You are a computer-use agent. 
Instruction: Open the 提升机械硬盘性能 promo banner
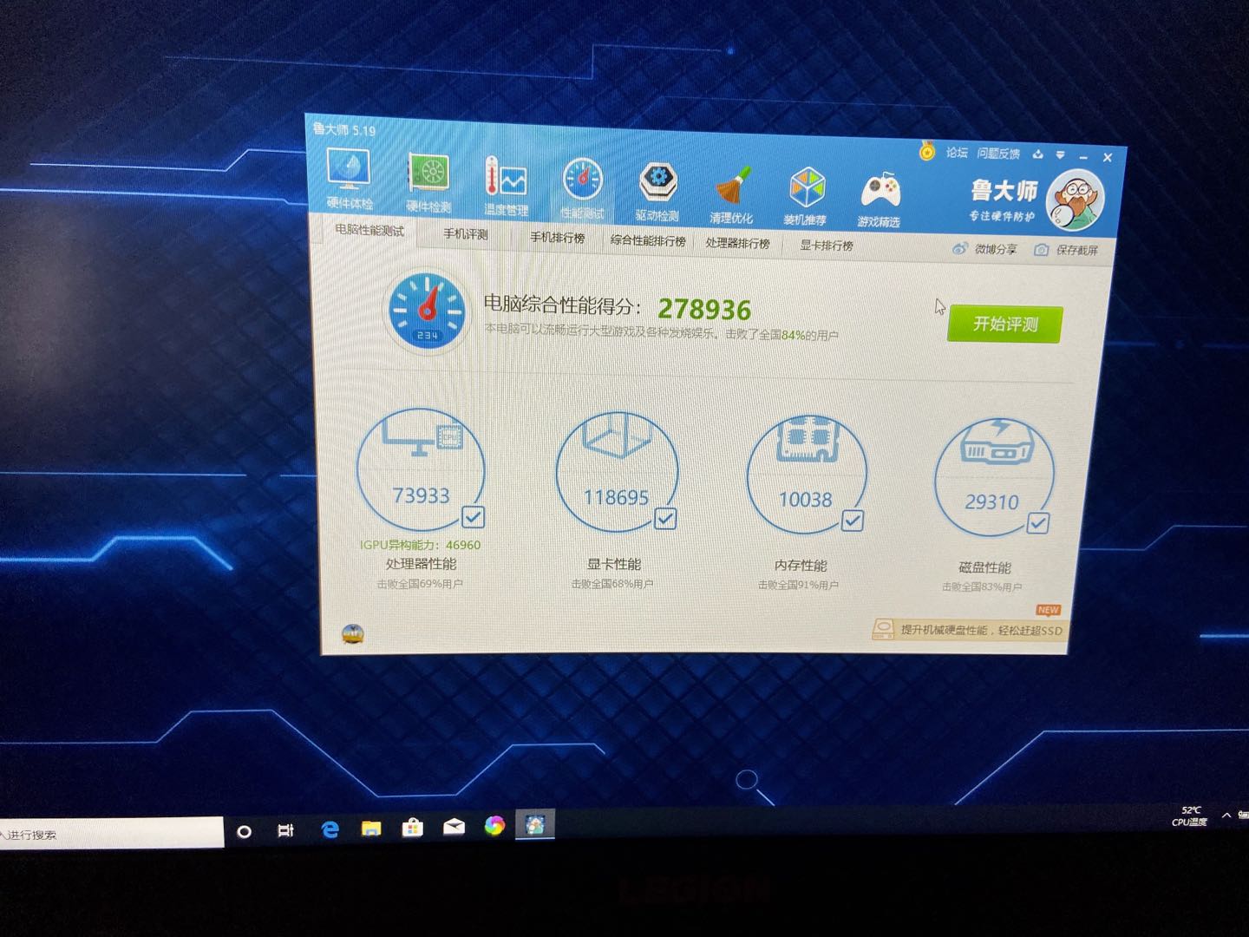click(968, 629)
